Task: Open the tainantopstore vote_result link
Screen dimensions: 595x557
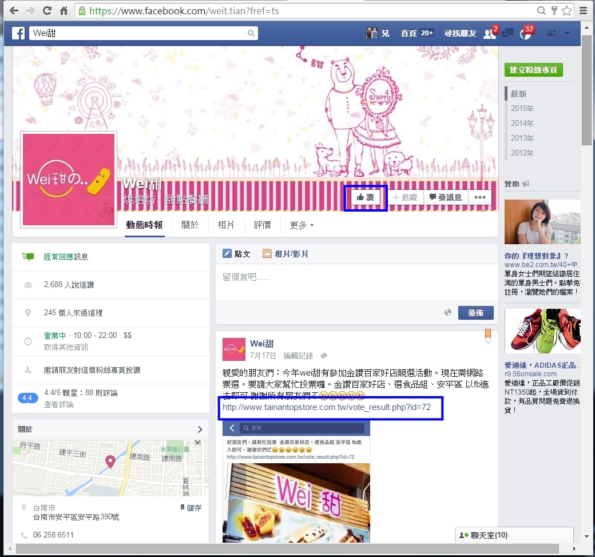Action: [x=326, y=407]
